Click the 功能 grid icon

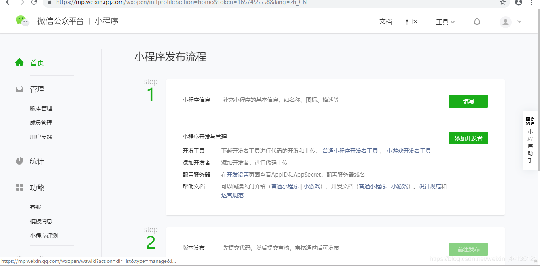[x=19, y=188]
